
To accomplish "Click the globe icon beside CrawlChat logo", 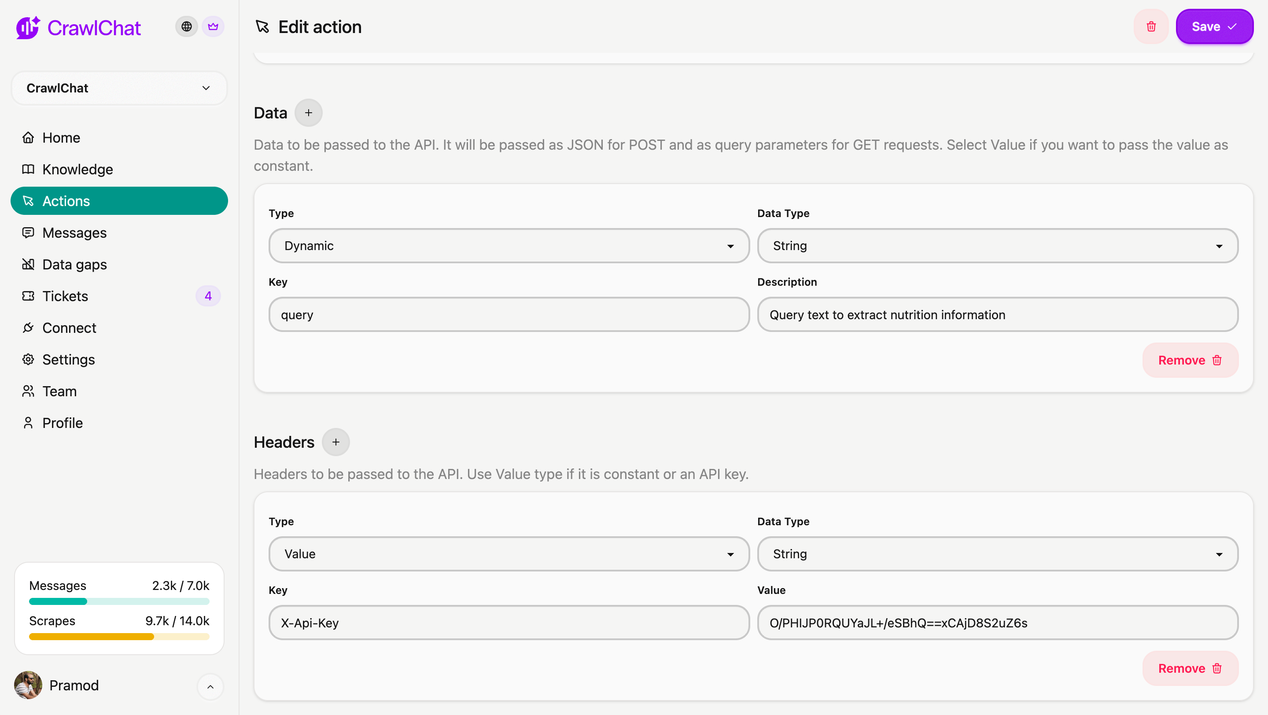I will 186,26.
